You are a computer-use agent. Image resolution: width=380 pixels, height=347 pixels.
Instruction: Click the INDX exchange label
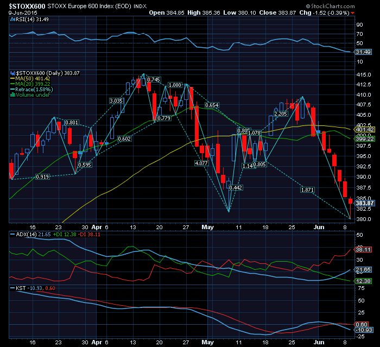tap(140, 7)
